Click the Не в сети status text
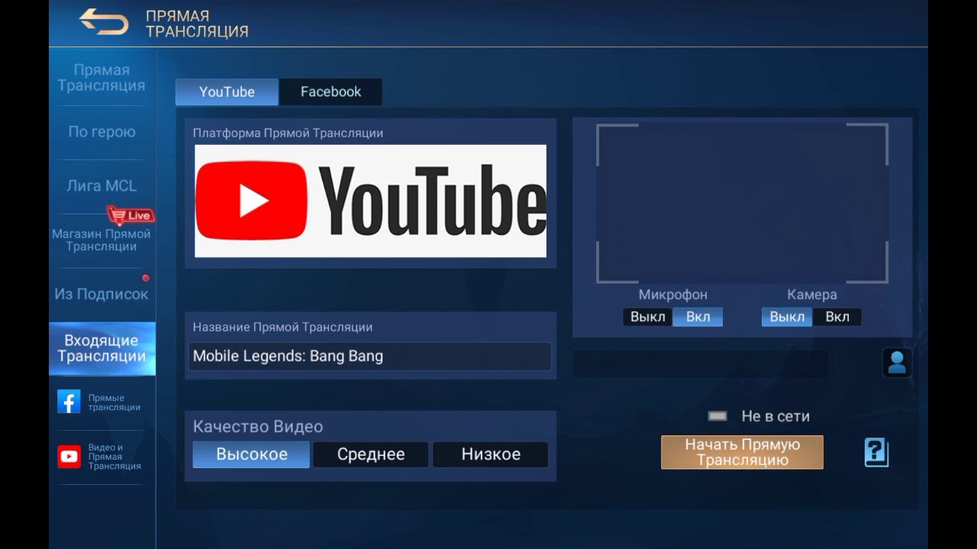 point(775,416)
